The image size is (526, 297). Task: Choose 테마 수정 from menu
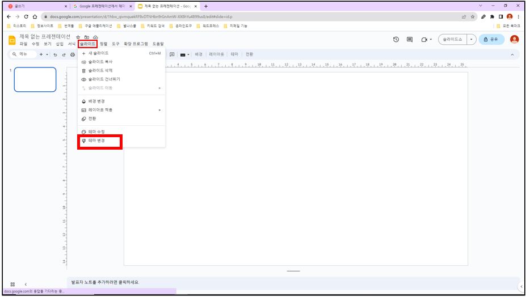coord(121,131)
